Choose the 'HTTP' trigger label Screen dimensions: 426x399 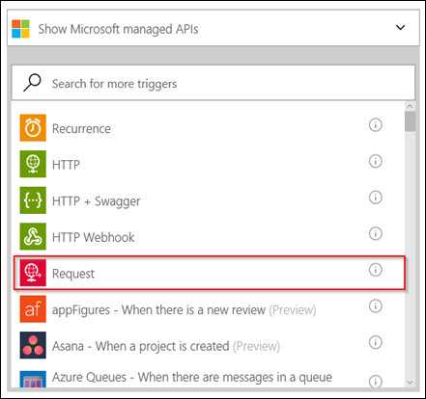pos(66,165)
